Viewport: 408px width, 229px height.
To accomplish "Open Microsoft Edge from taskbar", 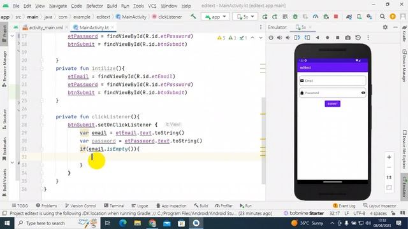I will (x=122, y=223).
